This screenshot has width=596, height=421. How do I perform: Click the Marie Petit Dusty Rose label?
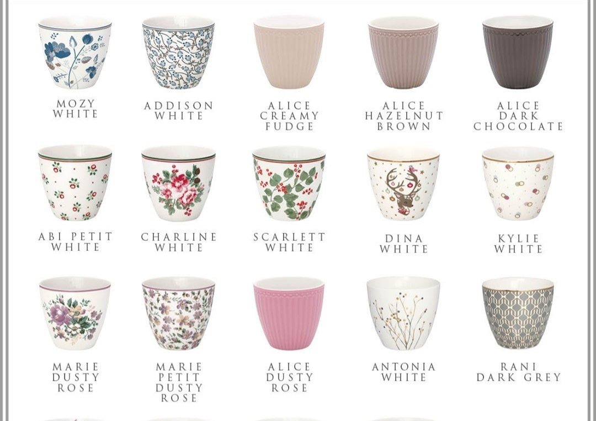tap(179, 382)
